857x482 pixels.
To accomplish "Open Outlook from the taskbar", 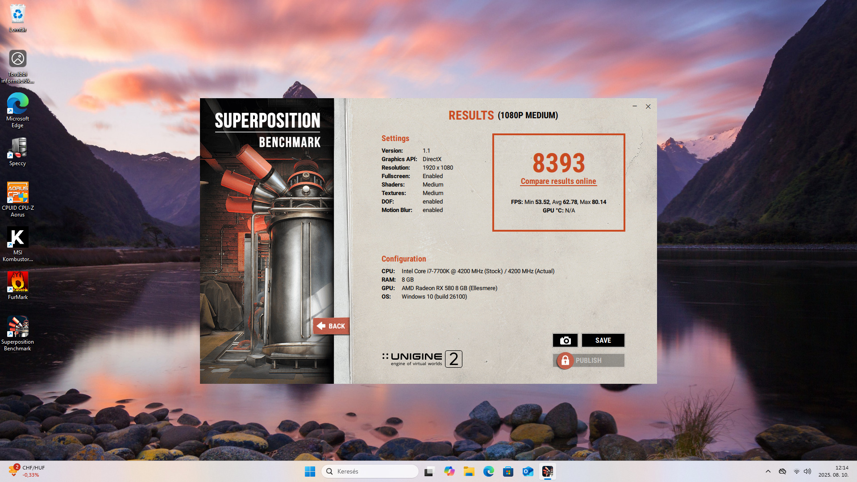I will (x=528, y=471).
